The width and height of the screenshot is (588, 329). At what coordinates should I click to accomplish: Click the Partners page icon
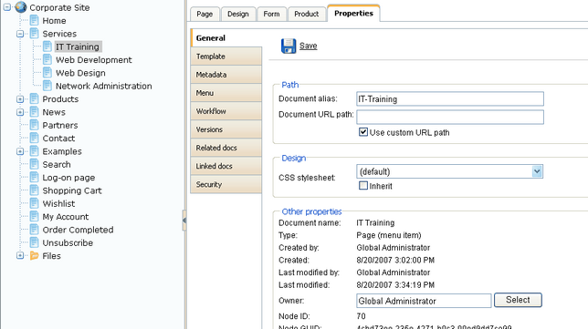coord(34,126)
